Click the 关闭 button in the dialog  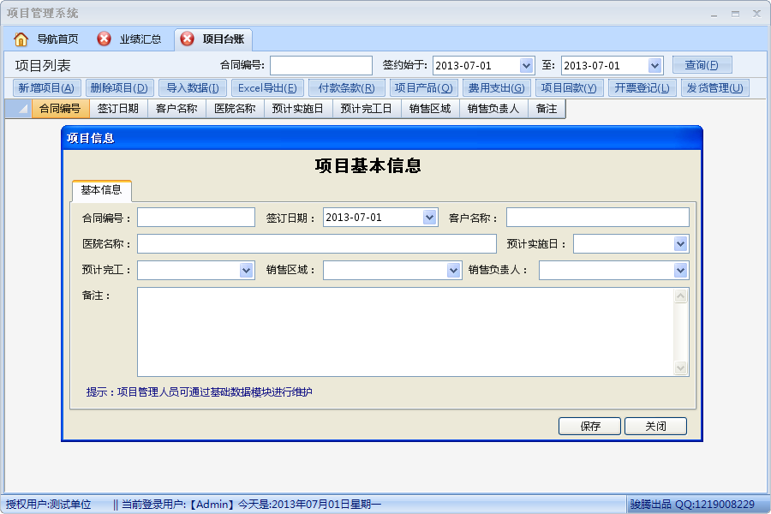[x=655, y=426]
